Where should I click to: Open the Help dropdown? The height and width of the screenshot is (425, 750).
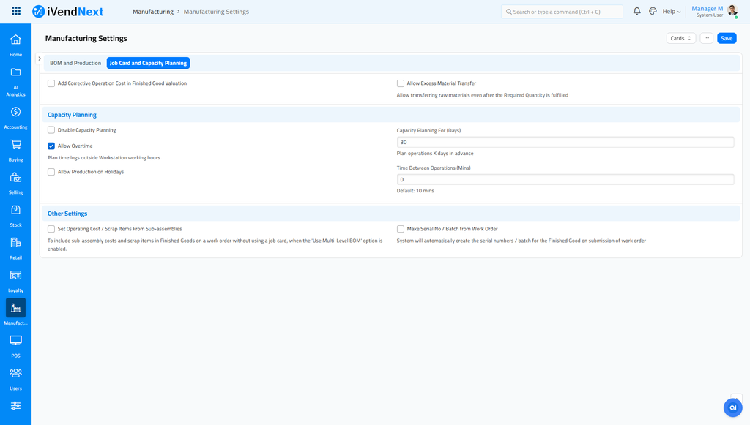[x=672, y=12]
